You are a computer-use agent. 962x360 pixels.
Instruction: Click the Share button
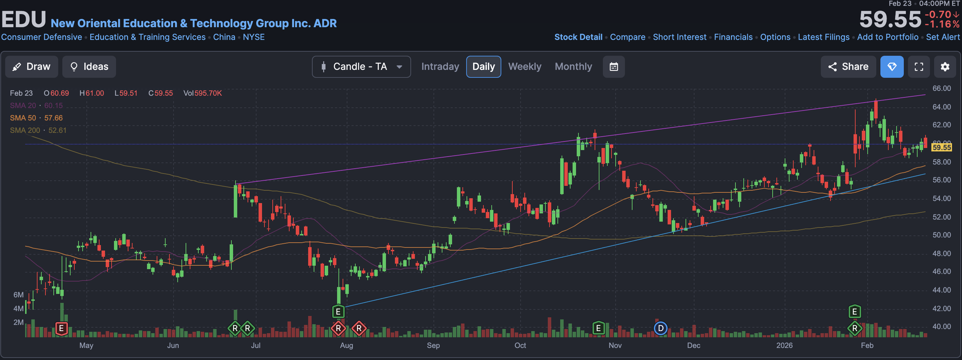click(848, 66)
